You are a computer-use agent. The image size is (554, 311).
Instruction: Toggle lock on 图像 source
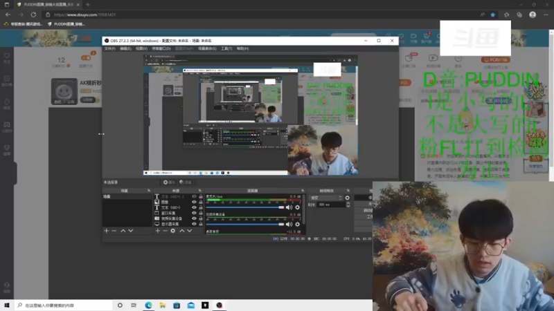point(201,202)
